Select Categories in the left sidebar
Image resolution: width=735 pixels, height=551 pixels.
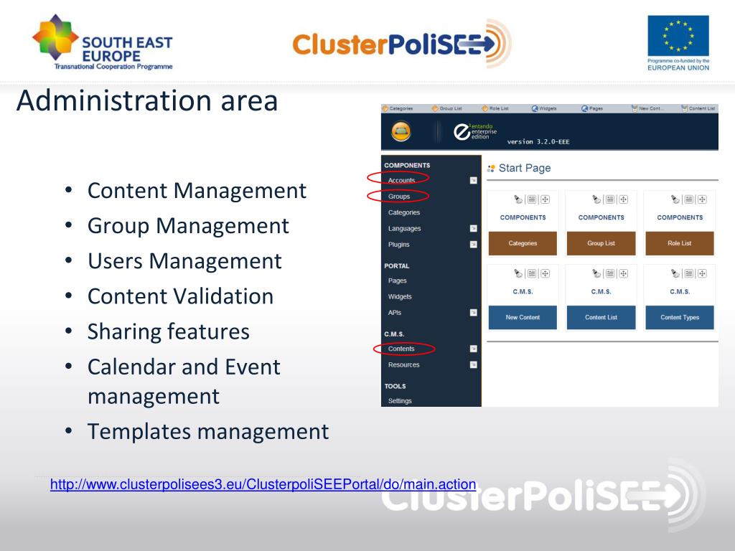404,212
